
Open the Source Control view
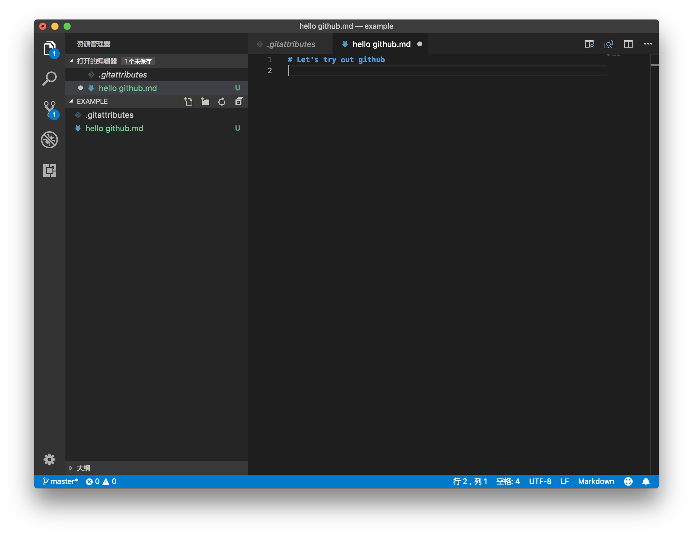tap(49, 109)
